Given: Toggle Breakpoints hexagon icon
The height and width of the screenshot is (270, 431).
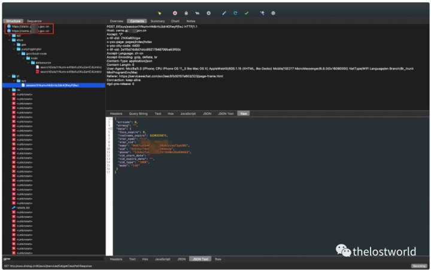Looking at the screenshot, I should (x=209, y=13).
